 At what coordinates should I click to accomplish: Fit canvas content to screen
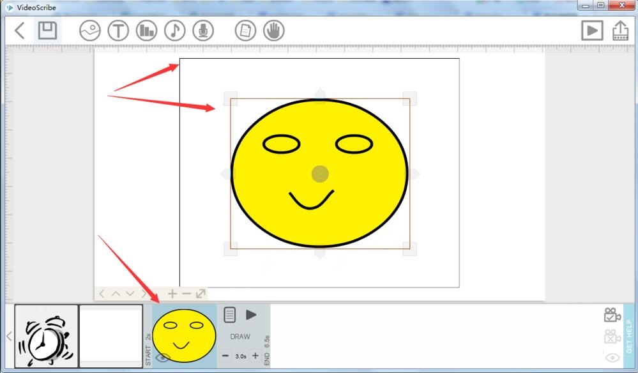click(201, 293)
